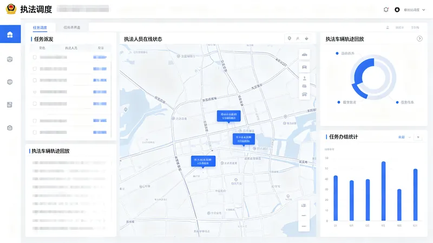This screenshot has height=243, width=433.
Task: Click the 执法调度 title text
Action: pos(36,9)
